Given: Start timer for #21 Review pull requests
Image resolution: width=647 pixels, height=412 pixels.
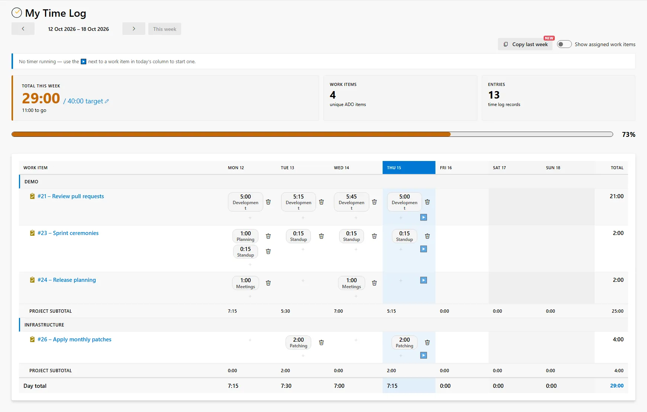Looking at the screenshot, I should point(424,218).
